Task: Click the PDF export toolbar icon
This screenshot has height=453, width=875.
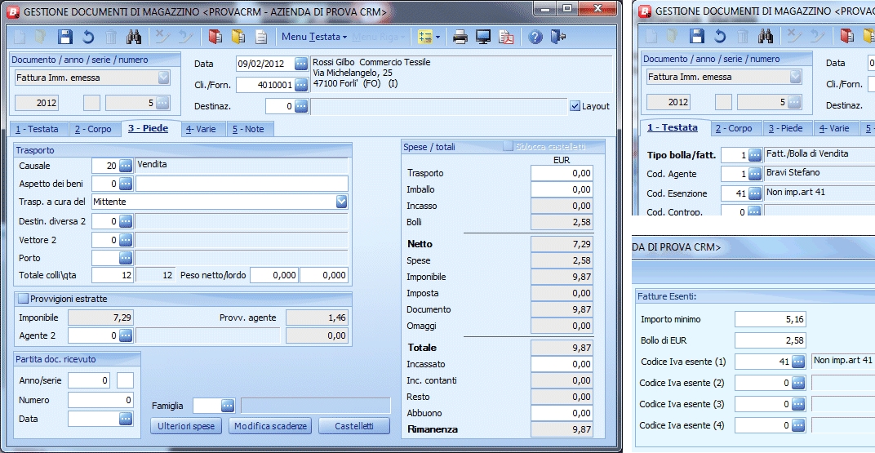Action: (506, 37)
